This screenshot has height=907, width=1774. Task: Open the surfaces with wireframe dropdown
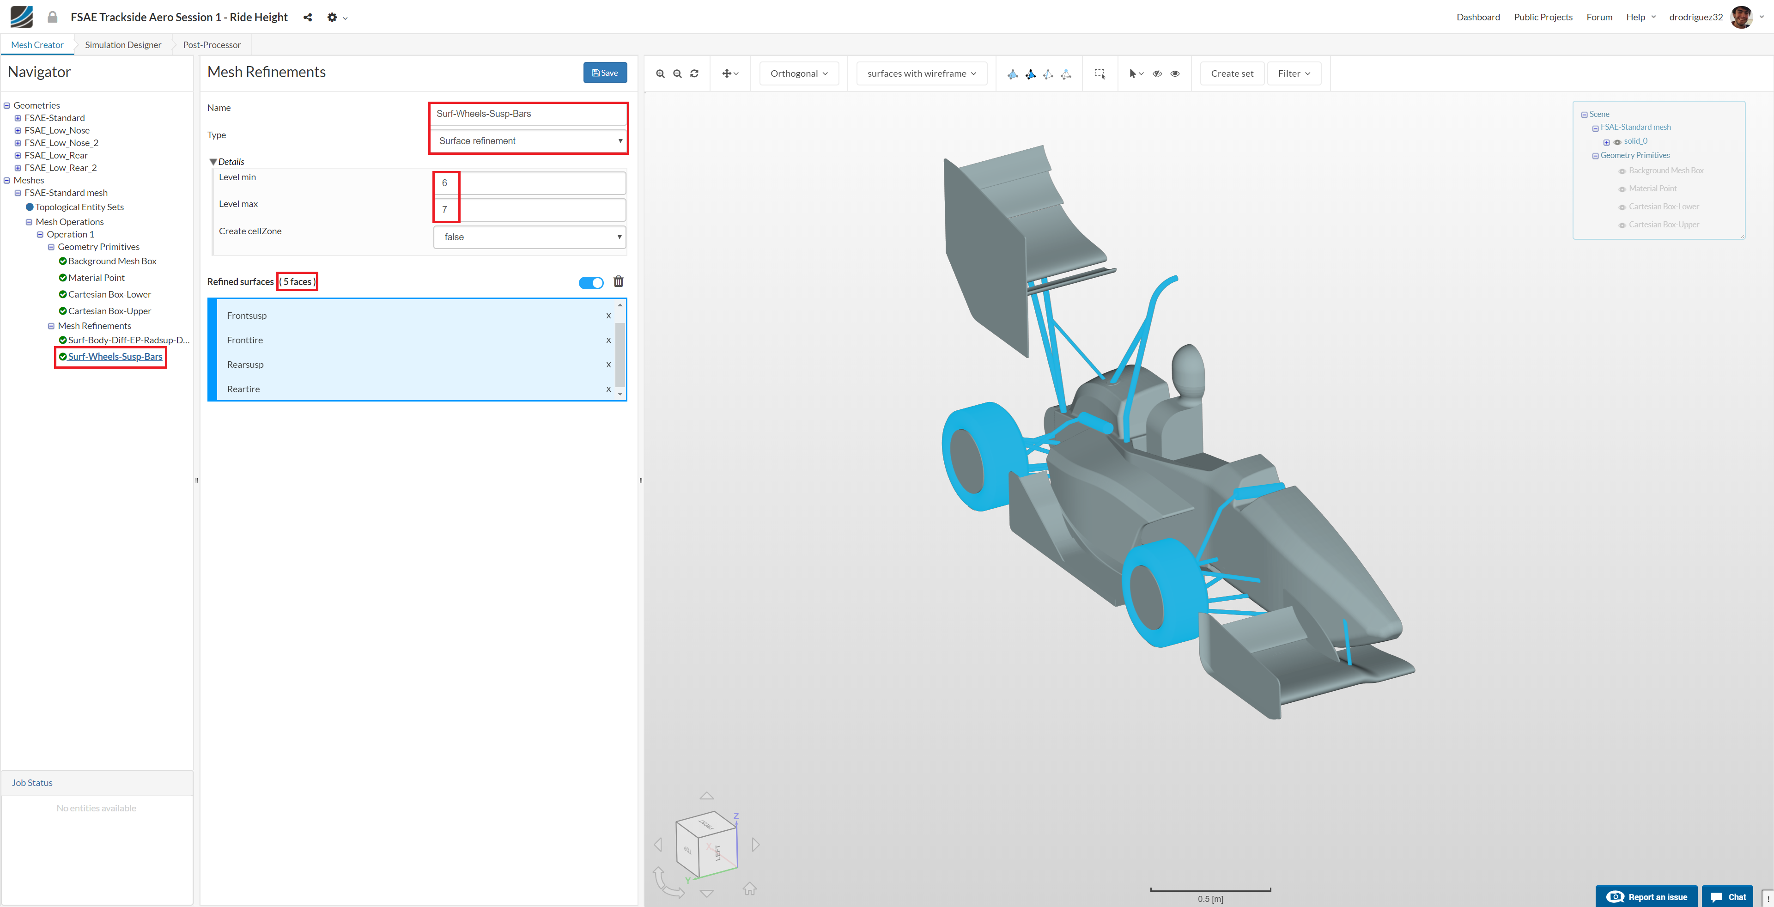[x=921, y=73]
